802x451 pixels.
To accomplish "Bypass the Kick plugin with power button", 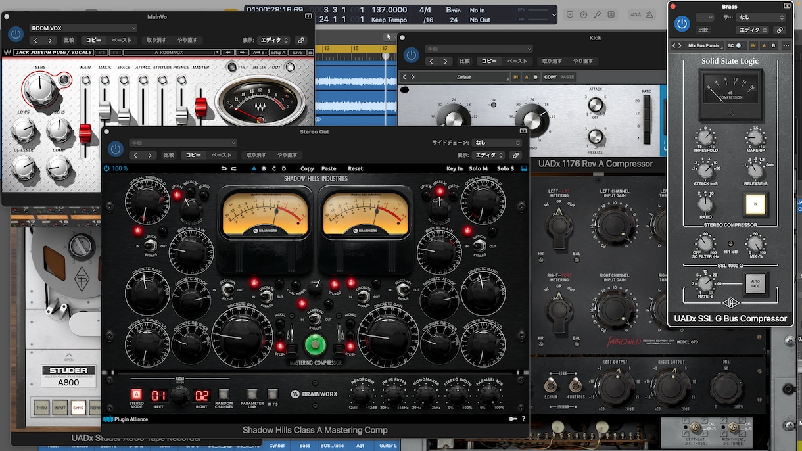I will pos(412,55).
